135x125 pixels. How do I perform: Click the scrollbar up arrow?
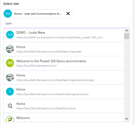tap(127, 31)
